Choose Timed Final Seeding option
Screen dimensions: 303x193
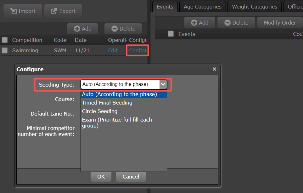[x=107, y=103]
